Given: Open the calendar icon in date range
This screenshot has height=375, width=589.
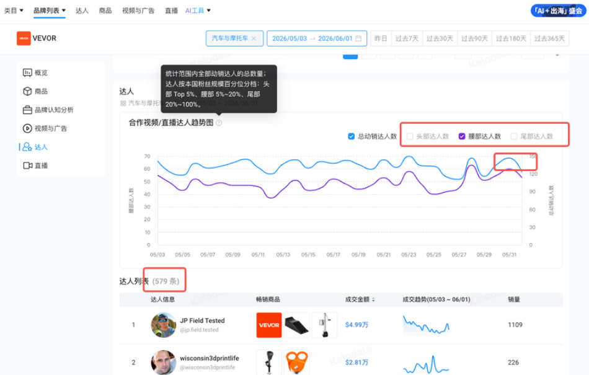Looking at the screenshot, I should (358, 38).
